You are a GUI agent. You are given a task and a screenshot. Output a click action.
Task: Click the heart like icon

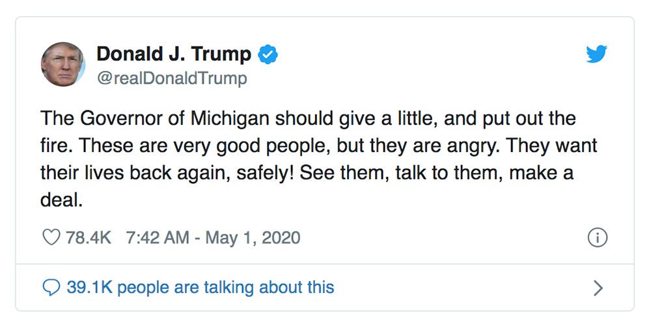51,237
